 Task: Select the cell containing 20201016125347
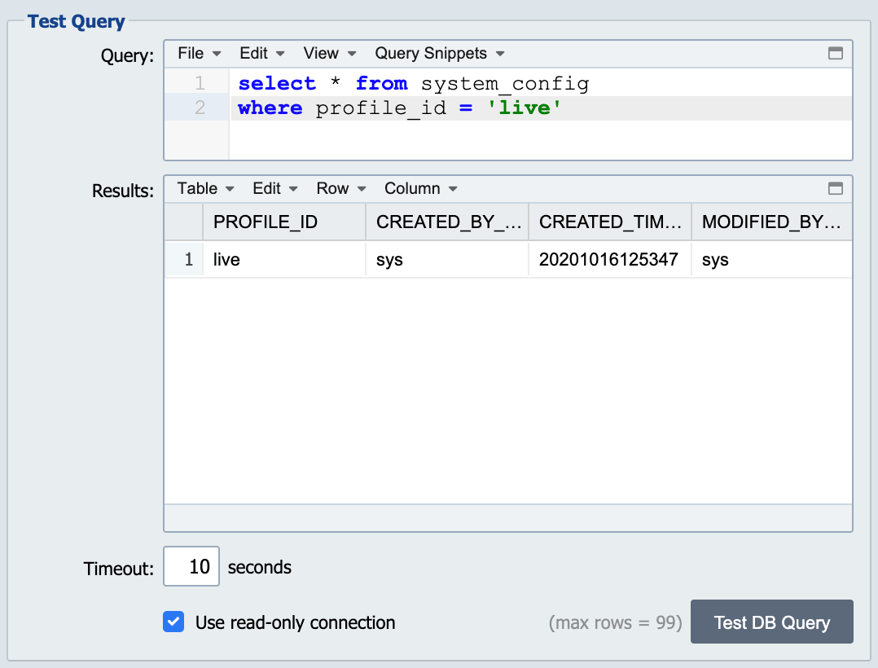610,259
